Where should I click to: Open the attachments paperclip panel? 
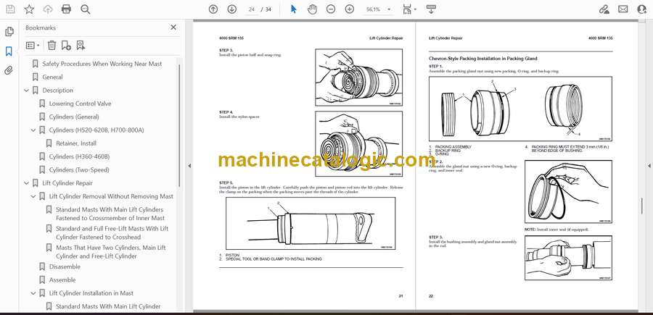[x=9, y=70]
